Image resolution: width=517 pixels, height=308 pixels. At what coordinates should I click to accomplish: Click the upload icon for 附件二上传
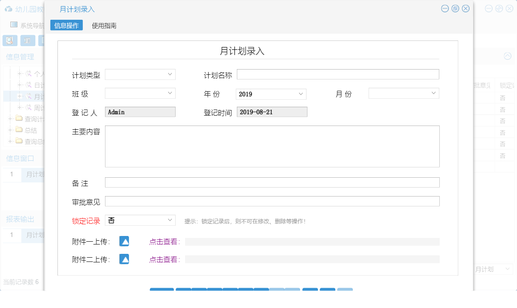click(x=124, y=259)
